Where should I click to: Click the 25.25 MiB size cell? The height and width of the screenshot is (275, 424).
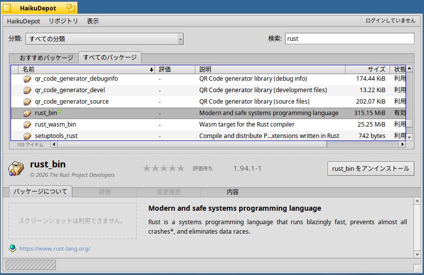(371, 125)
